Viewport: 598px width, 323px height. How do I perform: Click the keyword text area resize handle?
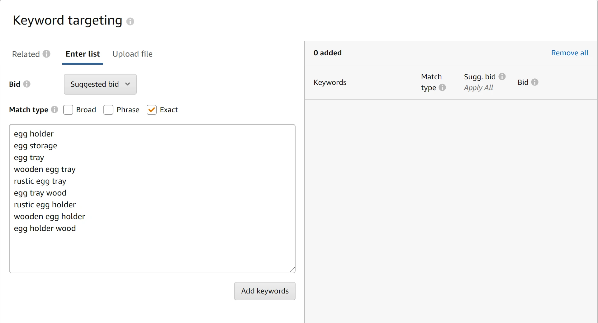pos(292,270)
